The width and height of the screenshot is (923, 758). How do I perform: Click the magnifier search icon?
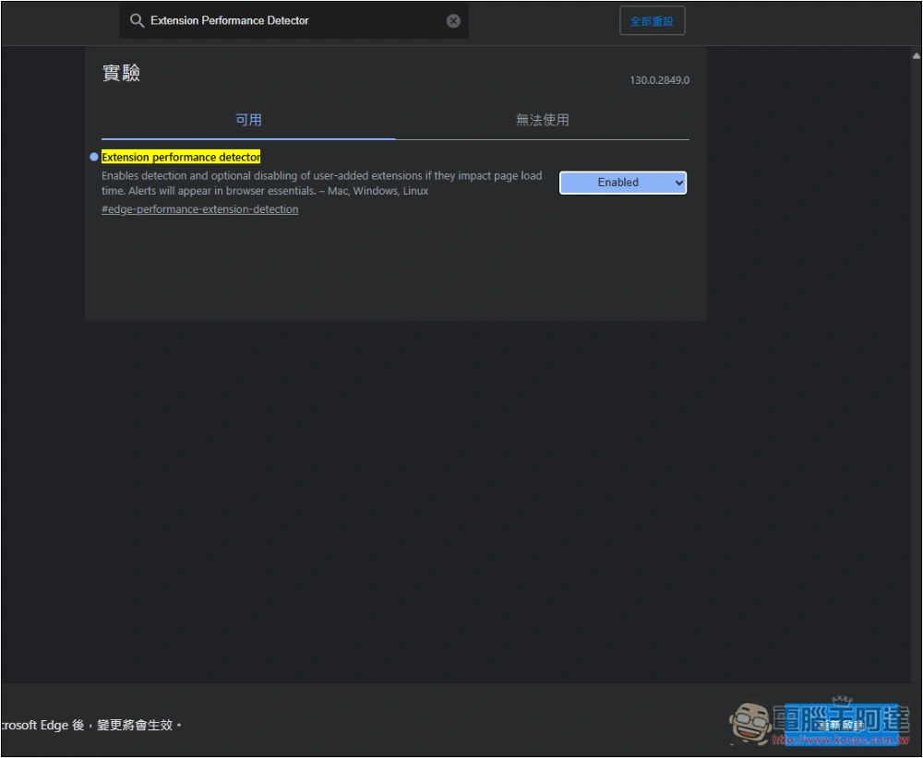[x=137, y=20]
